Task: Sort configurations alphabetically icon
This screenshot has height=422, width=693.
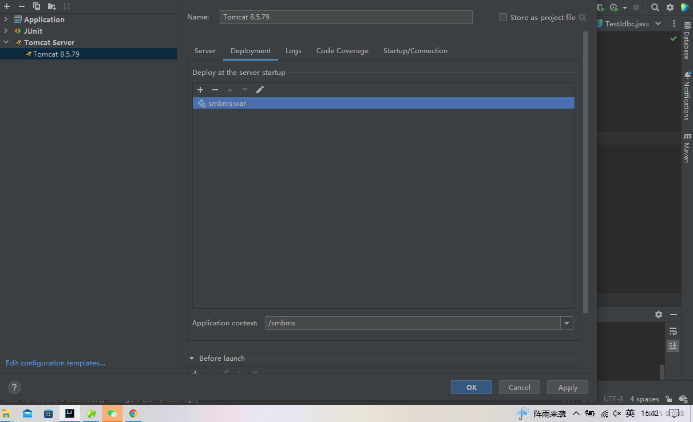Action: pos(66,6)
